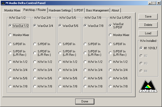Select H/W In 7/8 for H/W Out 7/8

[85, 86]
